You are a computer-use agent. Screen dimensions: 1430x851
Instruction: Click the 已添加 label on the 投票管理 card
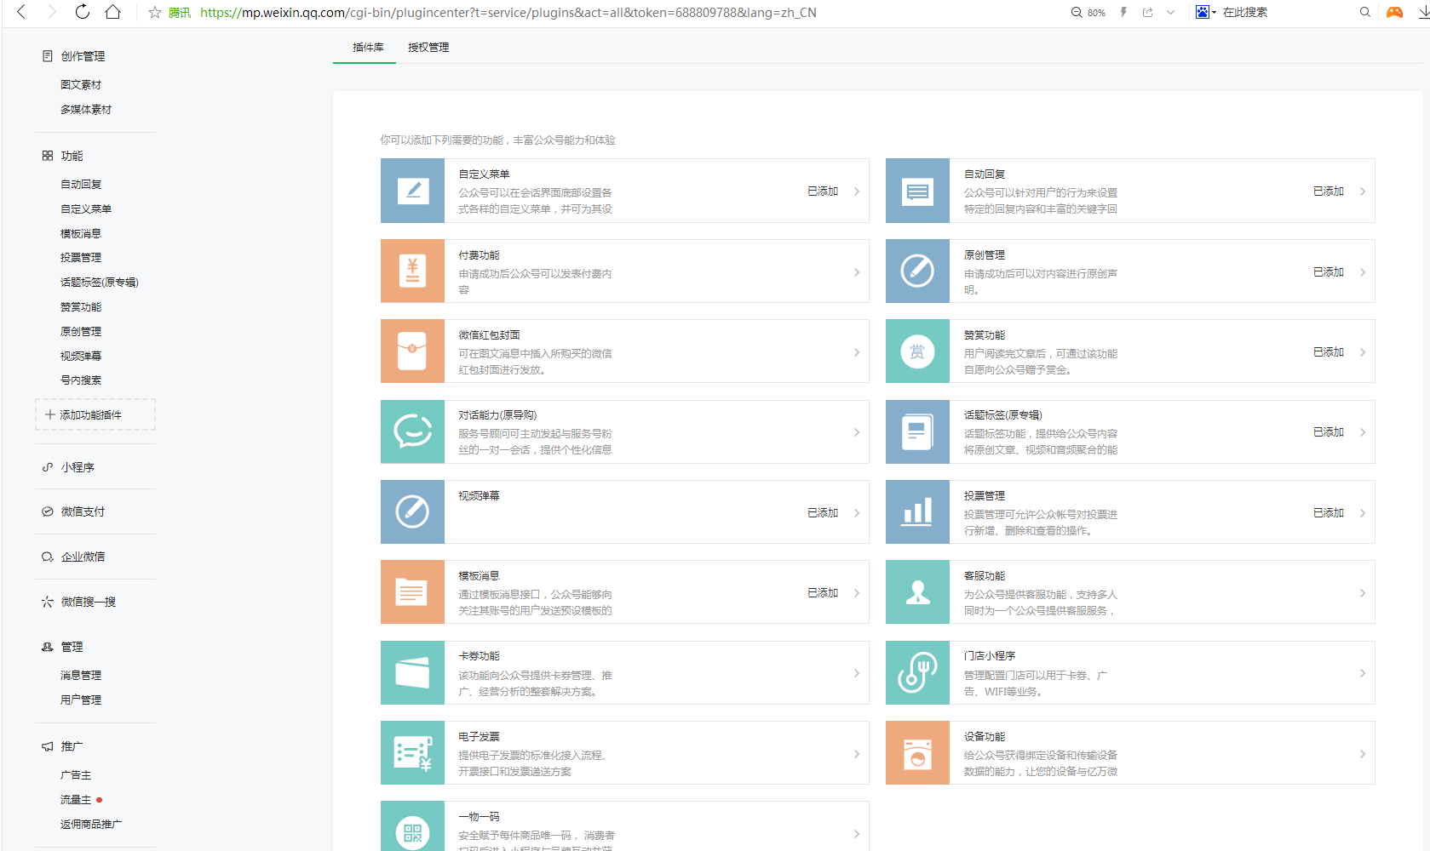click(x=1329, y=513)
